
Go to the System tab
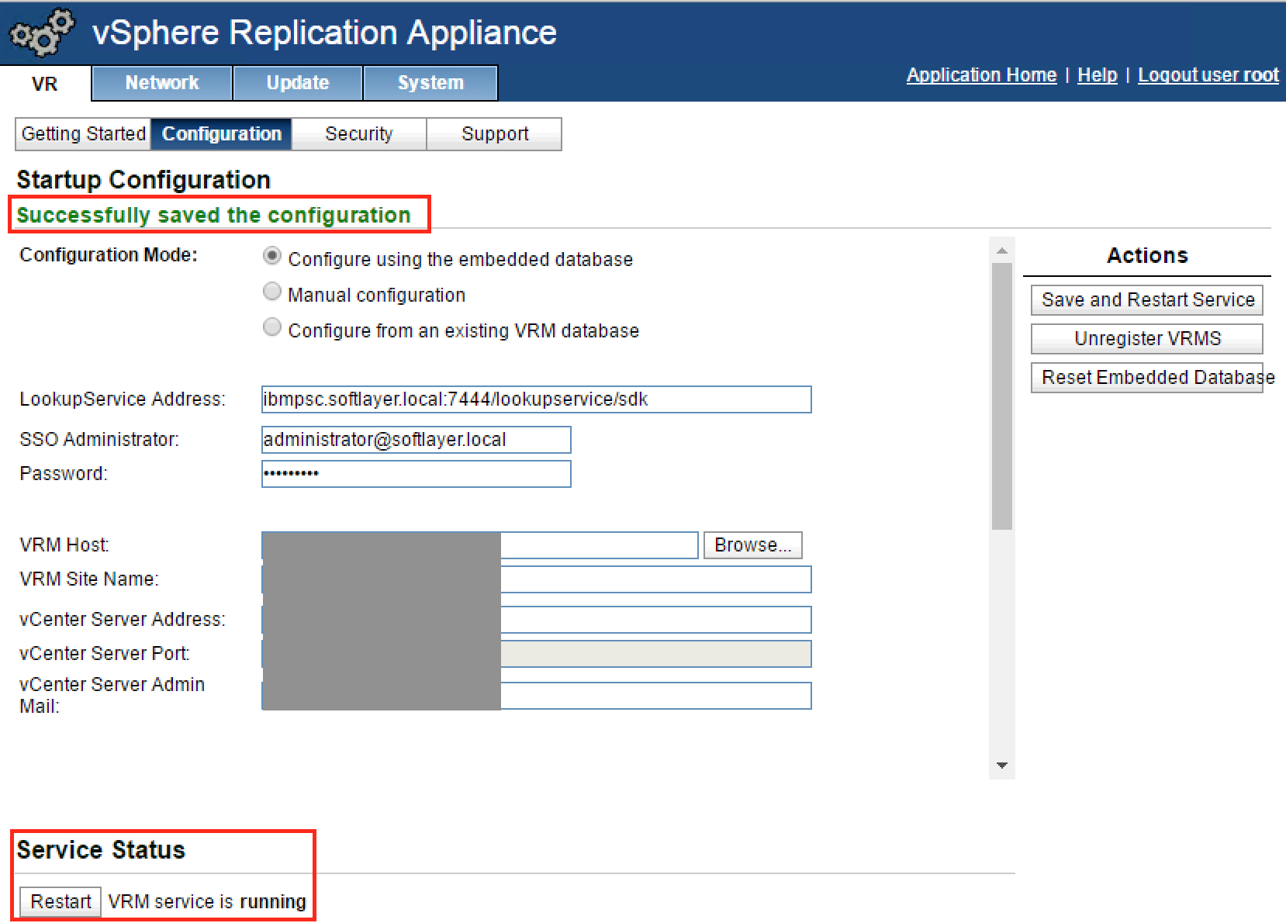[x=430, y=83]
